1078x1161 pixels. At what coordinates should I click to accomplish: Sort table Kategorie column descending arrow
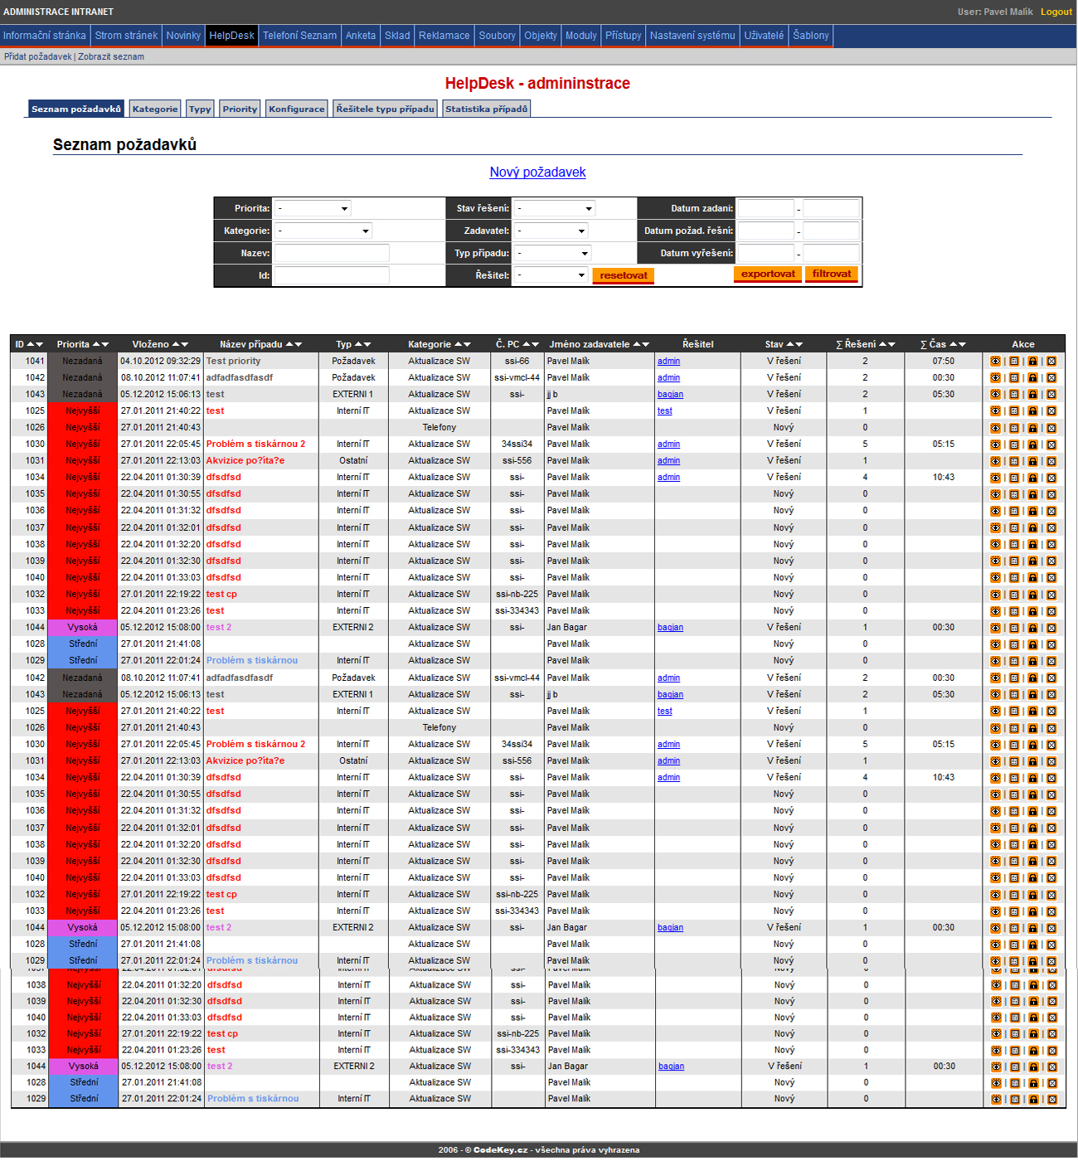coord(466,344)
